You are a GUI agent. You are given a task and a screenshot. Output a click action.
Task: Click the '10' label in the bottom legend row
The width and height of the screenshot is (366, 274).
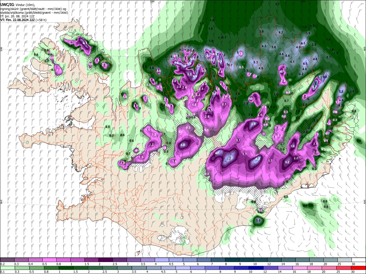pyautogui.click(x=250, y=272)
